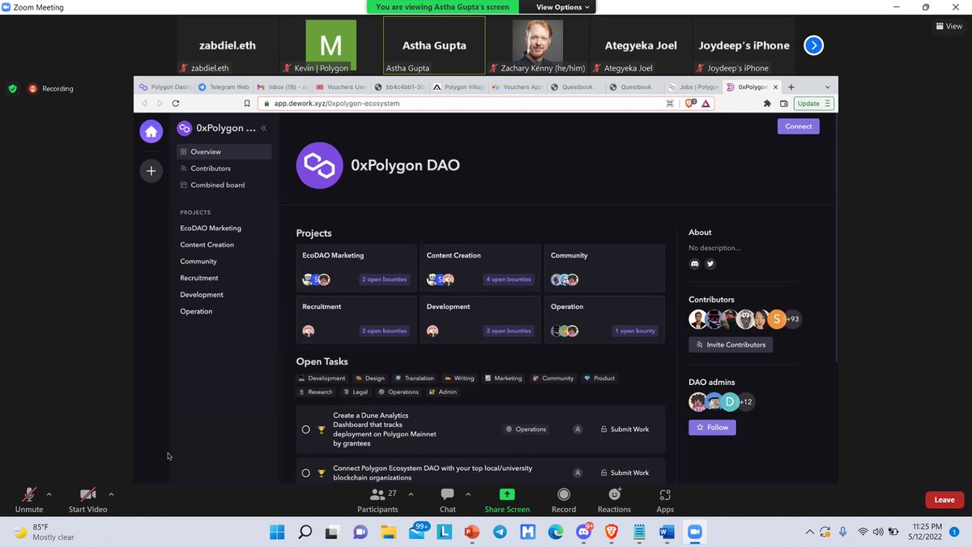The width and height of the screenshot is (972, 547).
Task: Toggle the Development task filter tag
Action: pyautogui.click(x=322, y=378)
